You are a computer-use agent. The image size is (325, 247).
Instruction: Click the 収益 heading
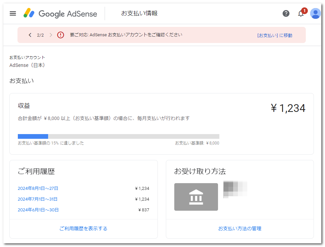point(24,106)
